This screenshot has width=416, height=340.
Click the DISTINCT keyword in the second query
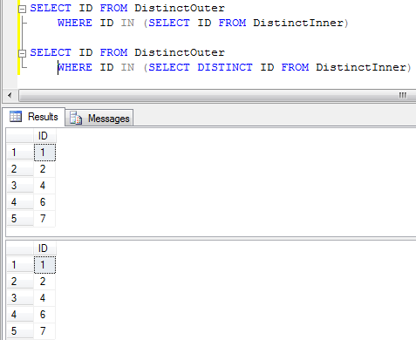click(225, 67)
